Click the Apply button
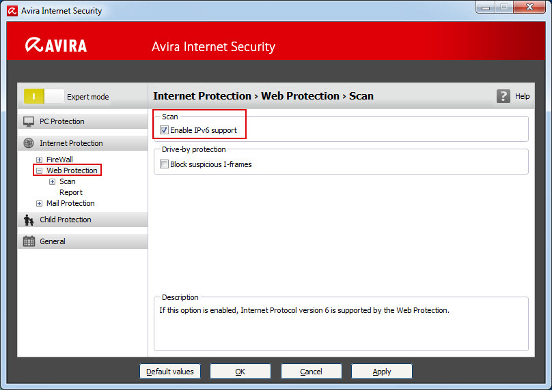552x390 pixels. tap(382, 372)
